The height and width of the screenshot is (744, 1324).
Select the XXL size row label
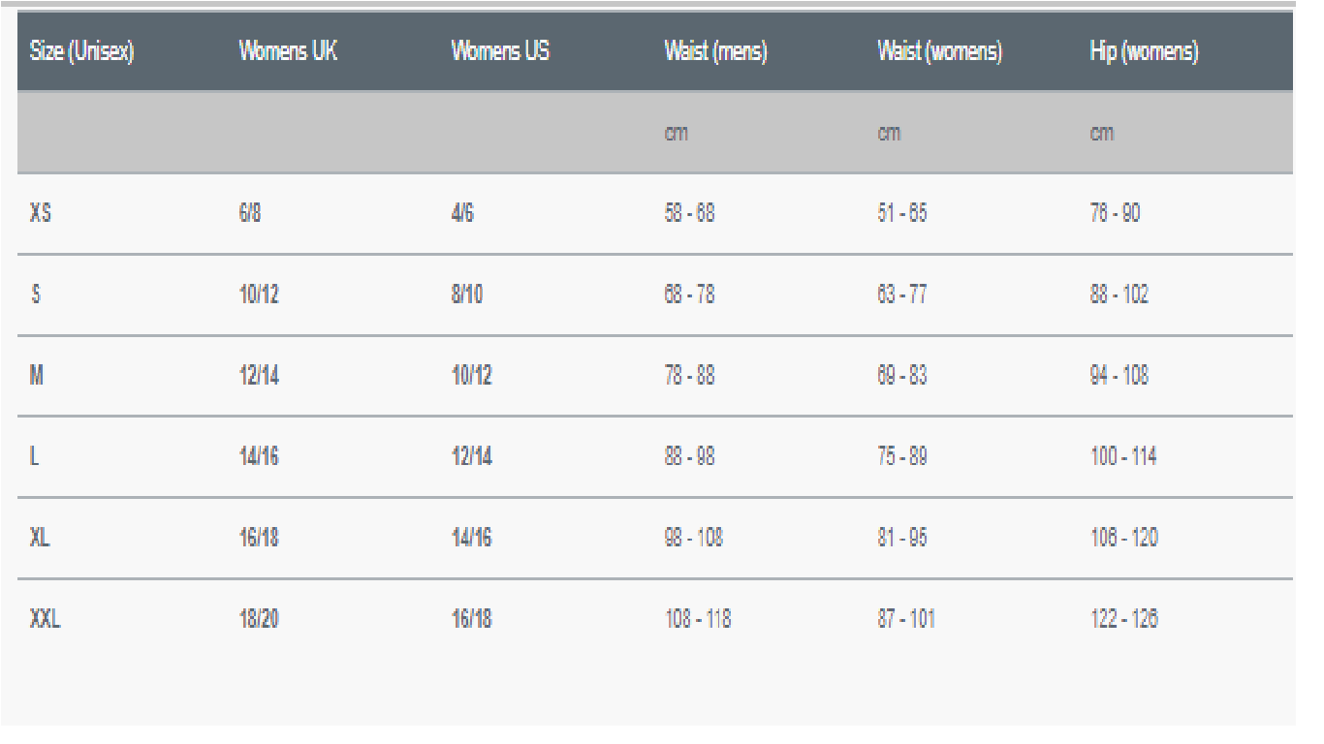click(45, 620)
